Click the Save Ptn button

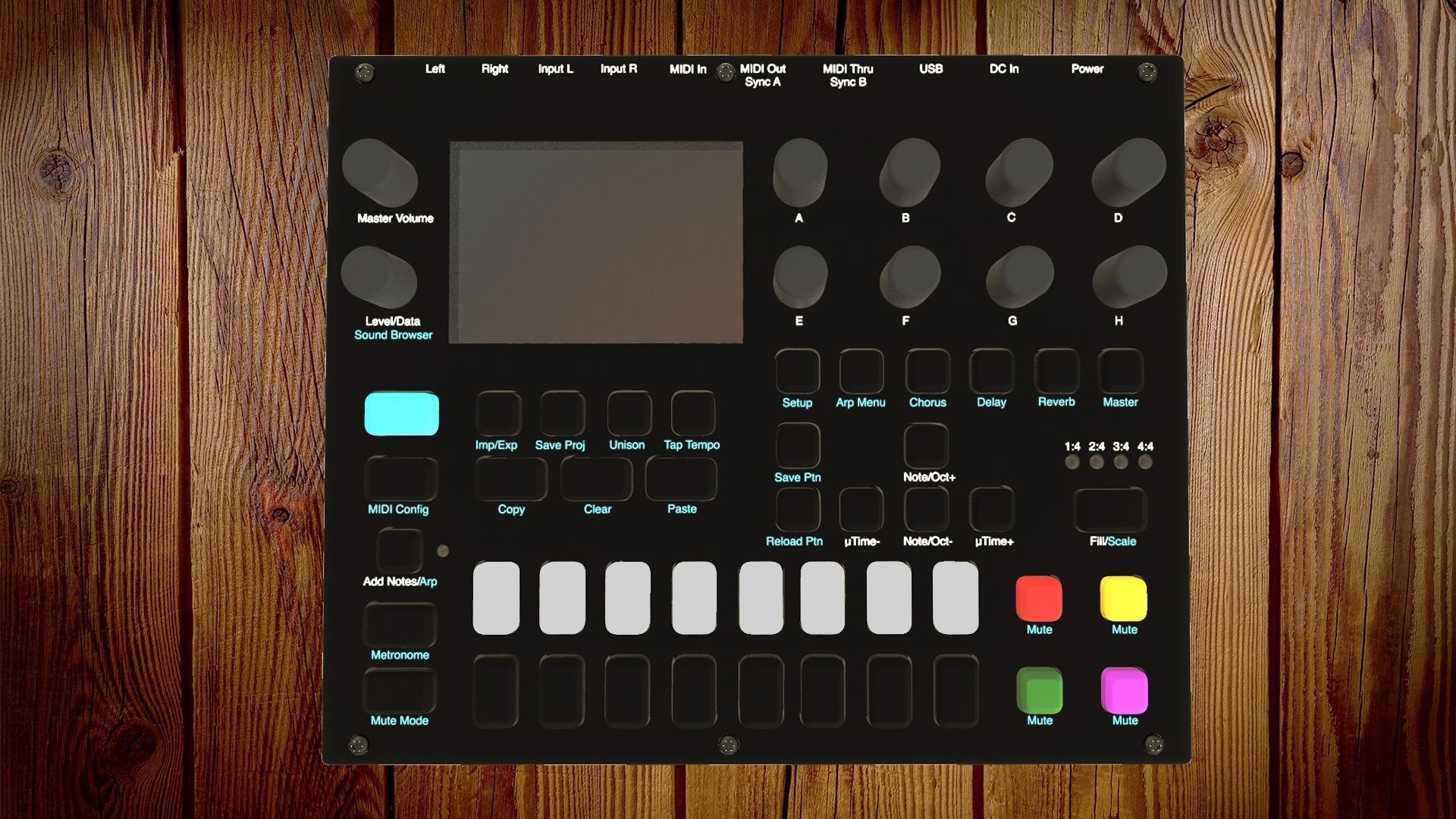click(x=798, y=445)
